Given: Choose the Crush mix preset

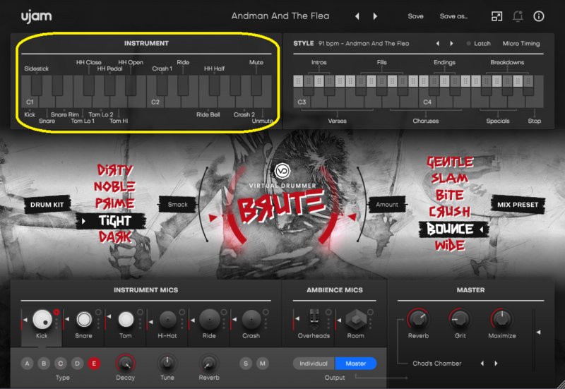Looking at the screenshot, I should coord(450,212).
